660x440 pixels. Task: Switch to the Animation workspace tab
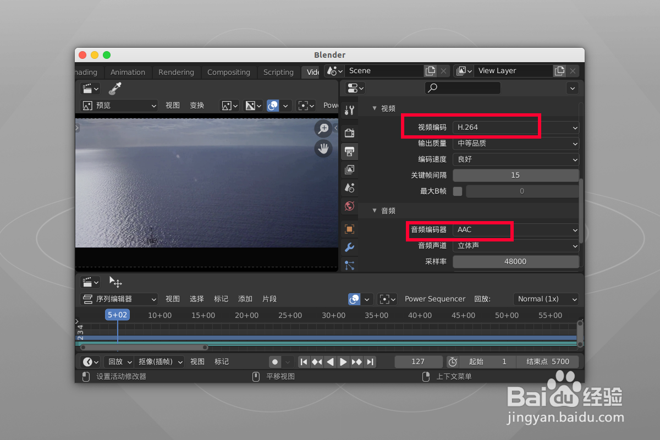point(128,72)
